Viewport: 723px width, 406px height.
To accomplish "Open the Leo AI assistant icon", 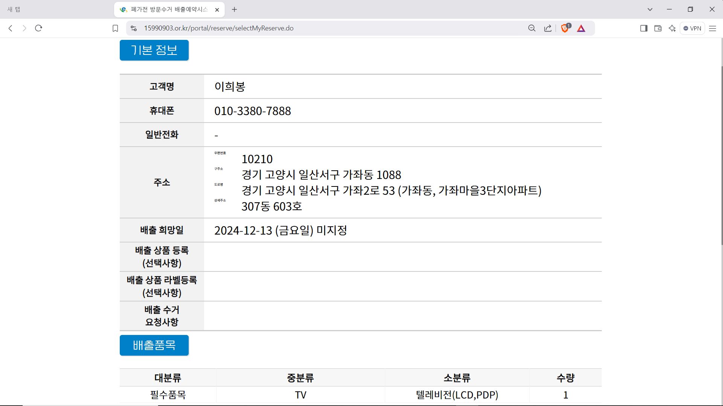I will tap(672, 28).
